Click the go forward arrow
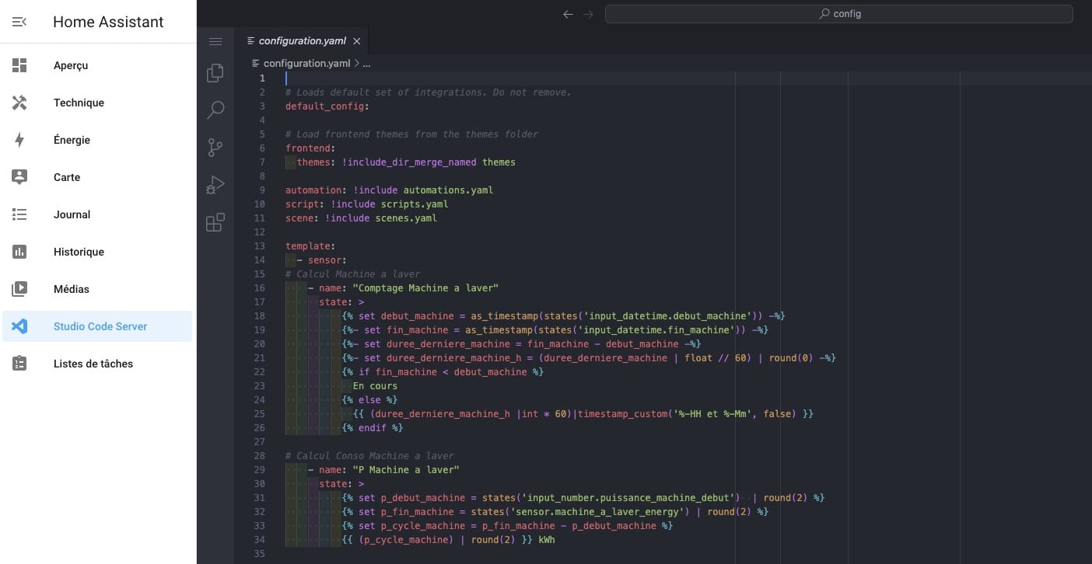Viewport: 1092px width, 564px height. click(589, 14)
